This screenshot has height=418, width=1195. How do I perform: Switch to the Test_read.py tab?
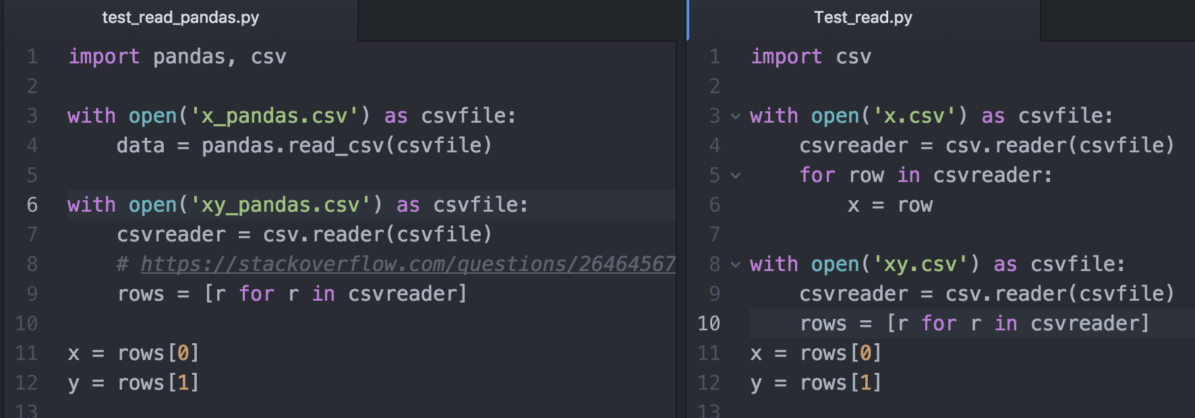(x=863, y=18)
